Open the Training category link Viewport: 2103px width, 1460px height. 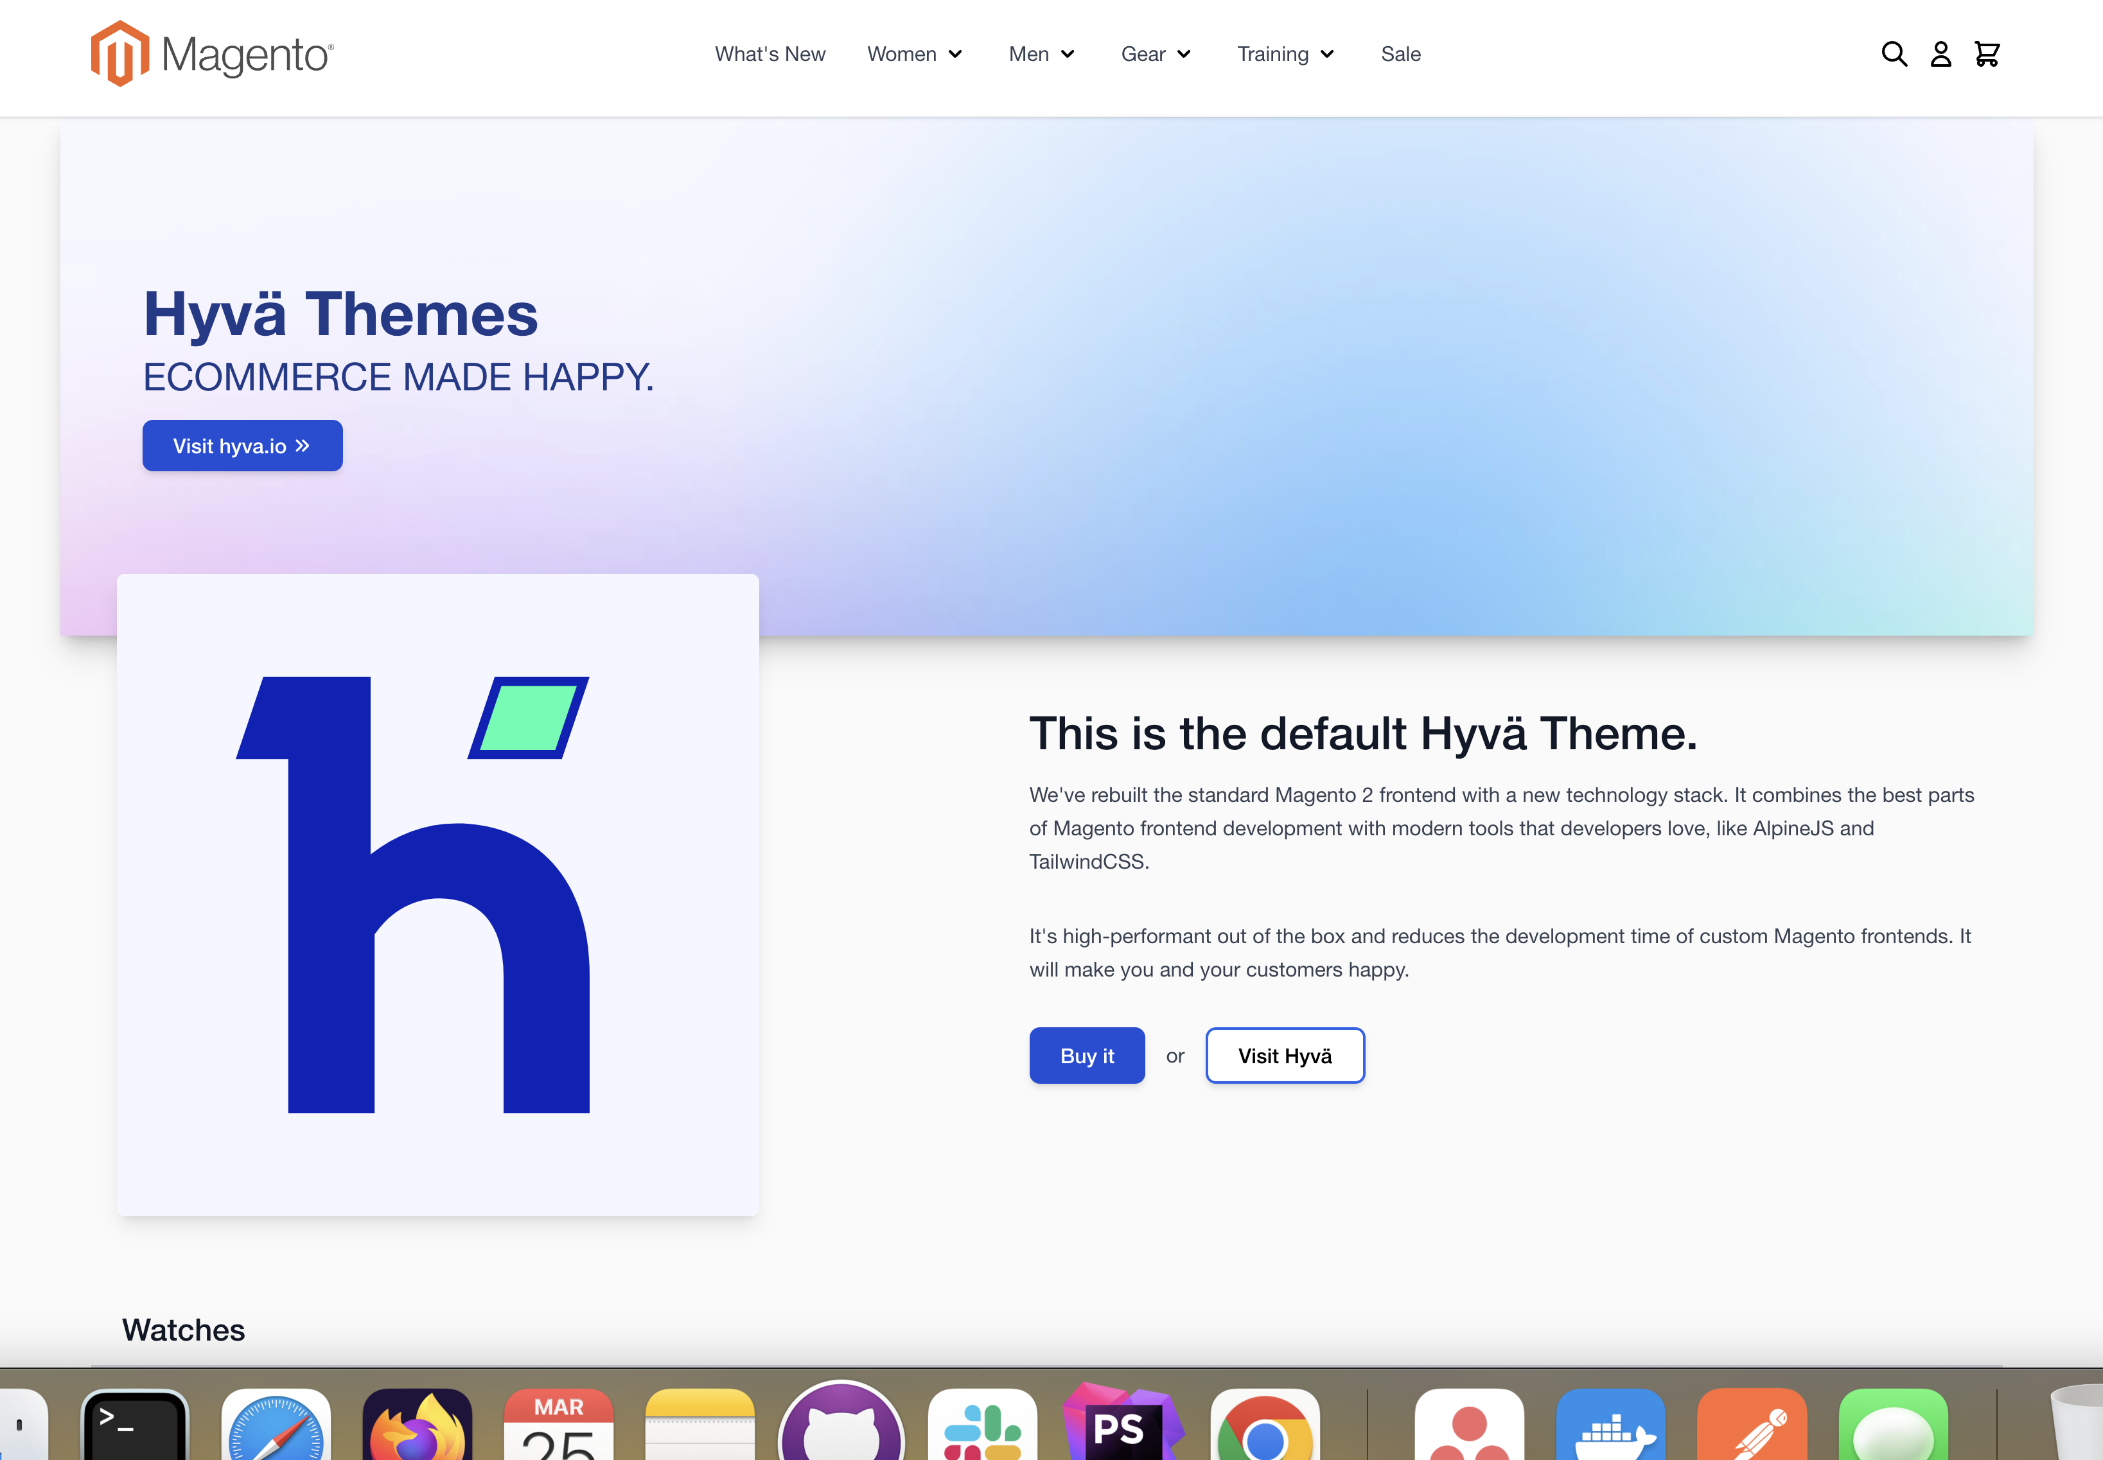point(1273,54)
